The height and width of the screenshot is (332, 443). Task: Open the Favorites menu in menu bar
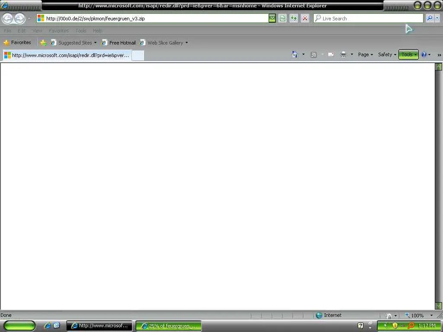(58, 31)
